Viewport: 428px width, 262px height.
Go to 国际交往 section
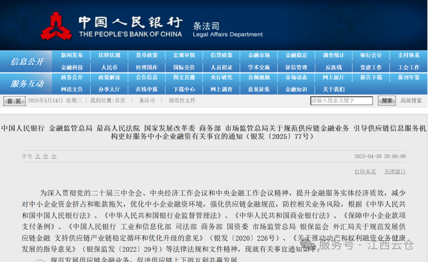click(184, 67)
